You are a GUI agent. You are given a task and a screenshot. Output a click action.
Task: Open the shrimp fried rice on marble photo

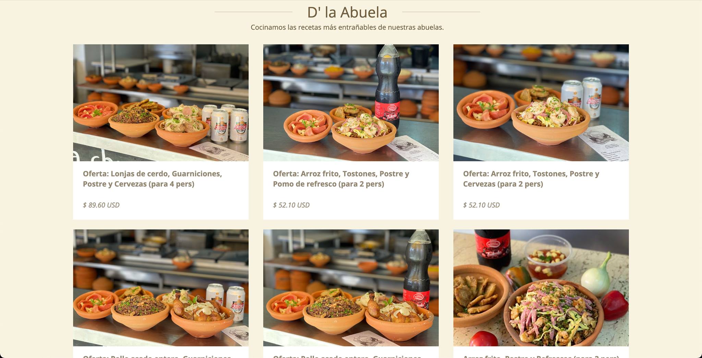tap(541, 288)
